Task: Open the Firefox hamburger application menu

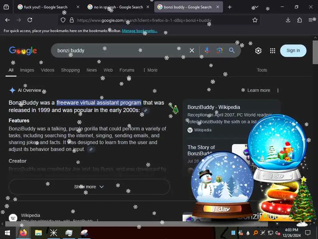Action: [311, 20]
